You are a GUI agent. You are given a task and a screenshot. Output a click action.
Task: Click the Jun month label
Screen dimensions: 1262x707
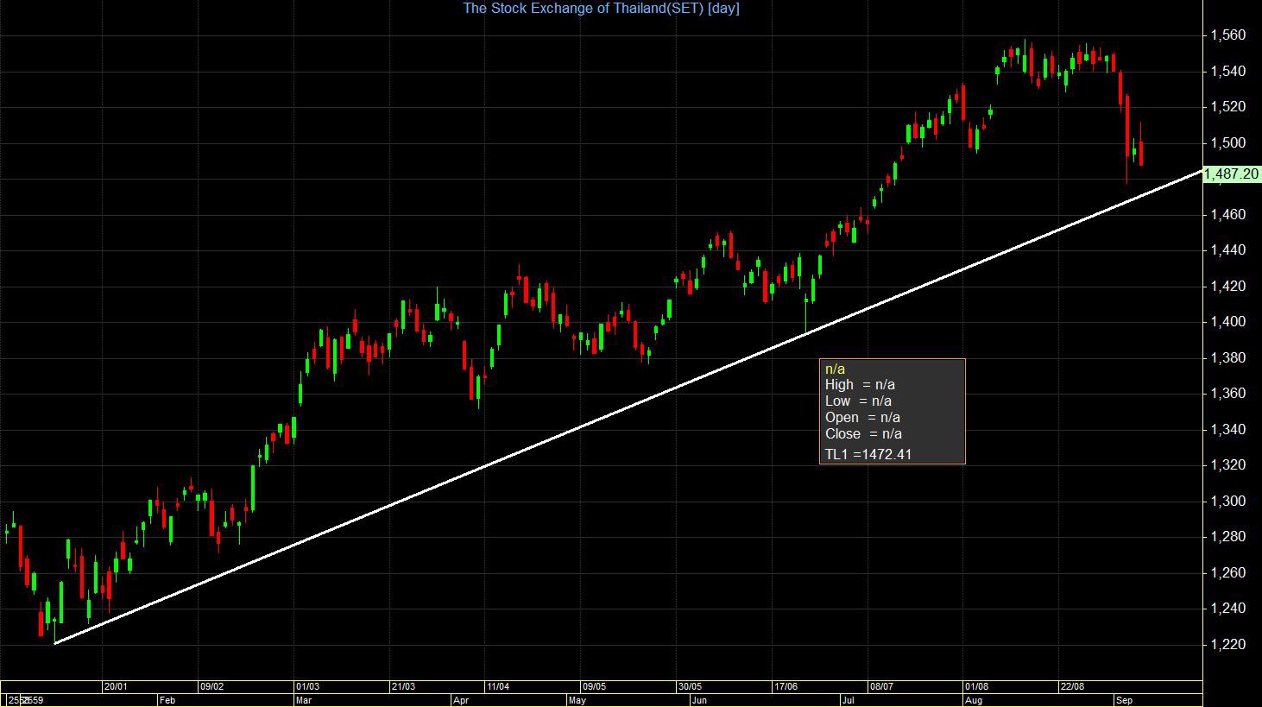click(700, 700)
